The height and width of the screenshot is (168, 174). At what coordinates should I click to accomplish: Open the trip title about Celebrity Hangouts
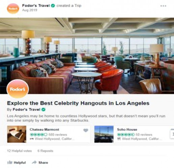[x=78, y=103]
